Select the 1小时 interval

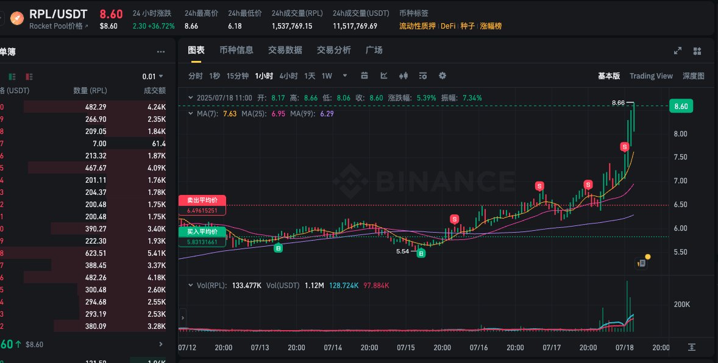264,76
